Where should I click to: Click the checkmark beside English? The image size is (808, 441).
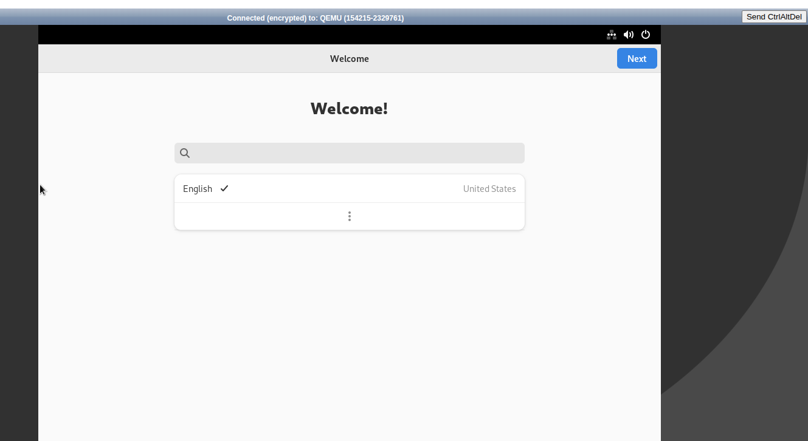[224, 188]
